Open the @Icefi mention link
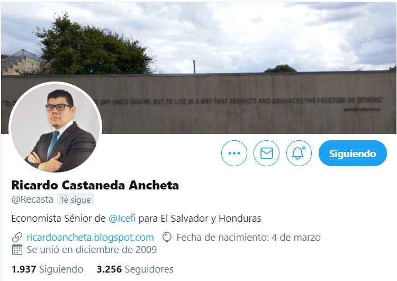 click(x=122, y=218)
